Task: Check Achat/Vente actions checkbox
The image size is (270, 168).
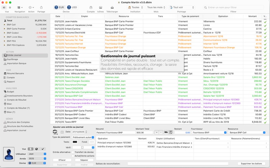Action: pyautogui.click(x=73, y=156)
